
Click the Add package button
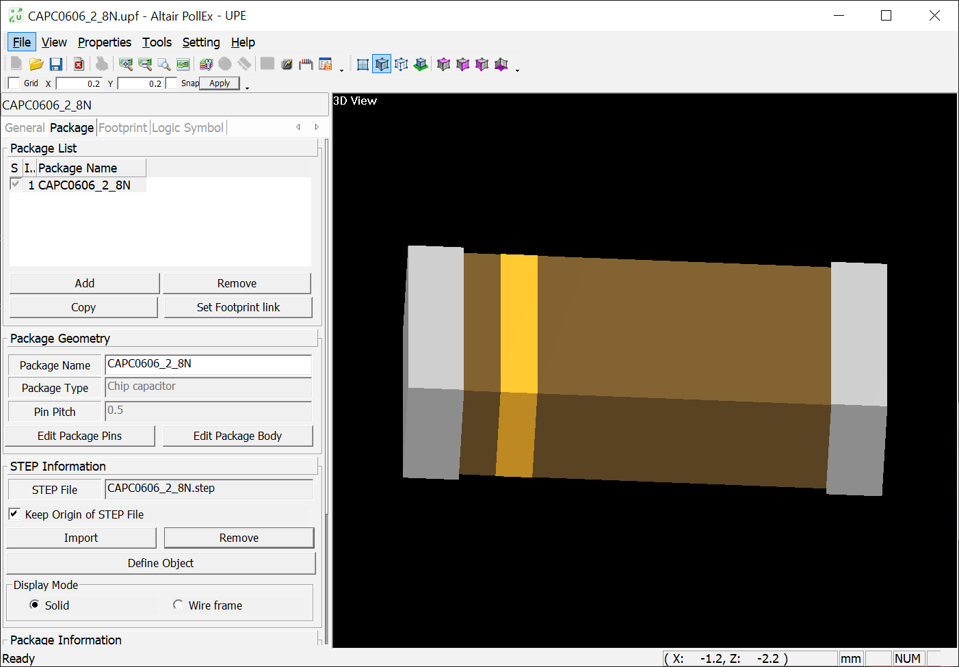pyautogui.click(x=84, y=283)
